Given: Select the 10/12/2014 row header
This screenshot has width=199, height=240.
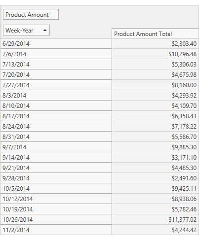Looking at the screenshot, I should [56, 199].
